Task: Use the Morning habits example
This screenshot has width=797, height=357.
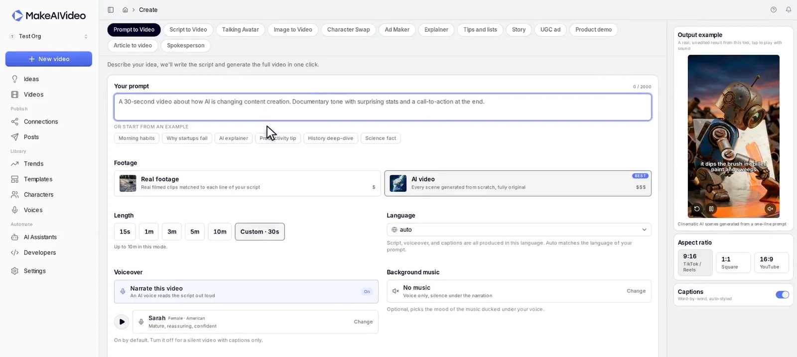Action: point(136,138)
